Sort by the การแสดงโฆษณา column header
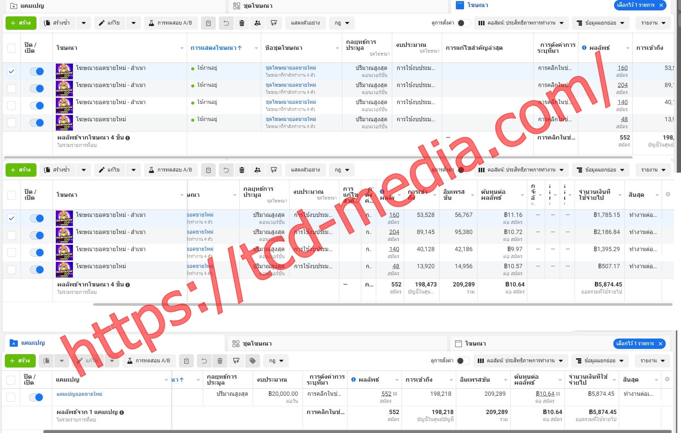The image size is (681, 433). [216, 48]
